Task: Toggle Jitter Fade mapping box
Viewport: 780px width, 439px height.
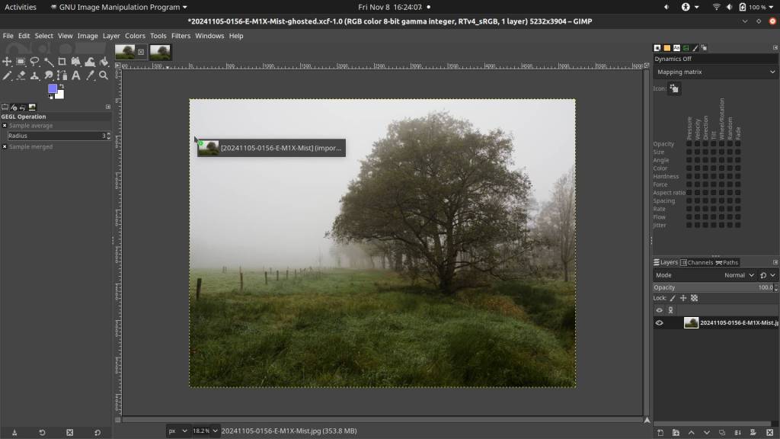Action: click(737, 225)
